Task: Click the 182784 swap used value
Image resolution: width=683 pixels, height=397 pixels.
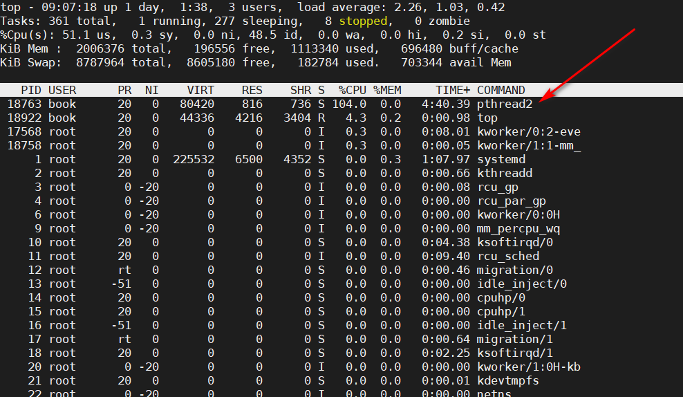Action: click(318, 63)
